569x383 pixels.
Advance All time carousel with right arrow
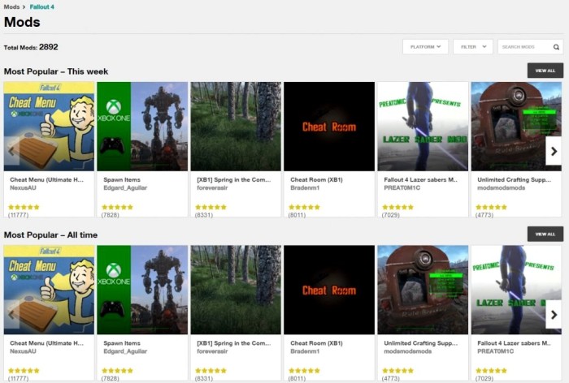coord(554,315)
